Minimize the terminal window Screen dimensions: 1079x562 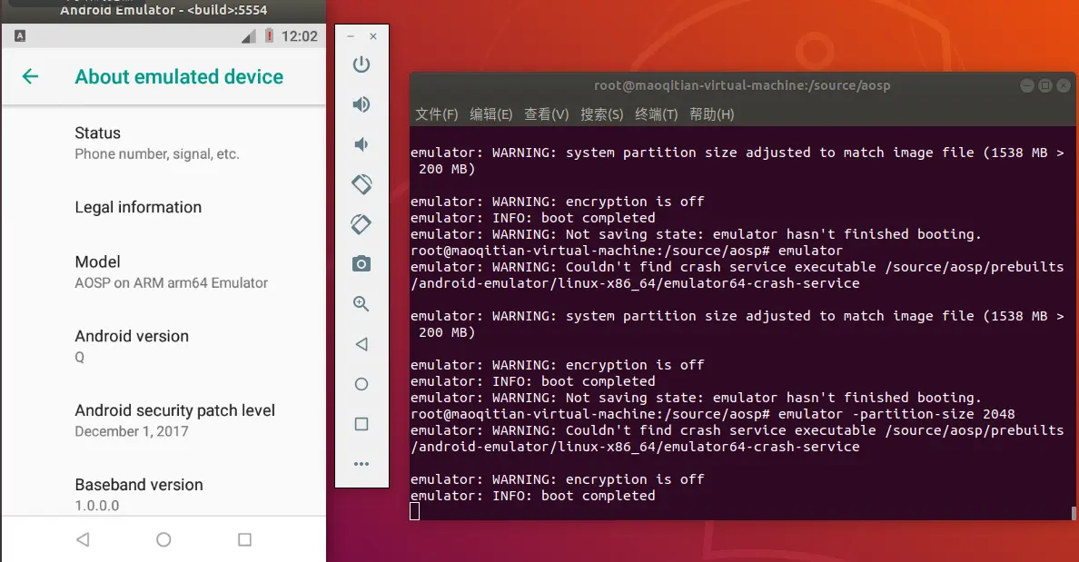[x=1026, y=85]
